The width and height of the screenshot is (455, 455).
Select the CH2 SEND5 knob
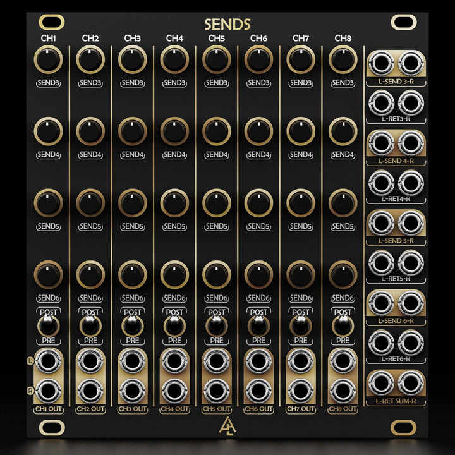90,203
